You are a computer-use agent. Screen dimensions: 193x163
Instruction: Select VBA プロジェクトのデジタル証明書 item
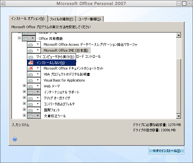tap(67, 74)
